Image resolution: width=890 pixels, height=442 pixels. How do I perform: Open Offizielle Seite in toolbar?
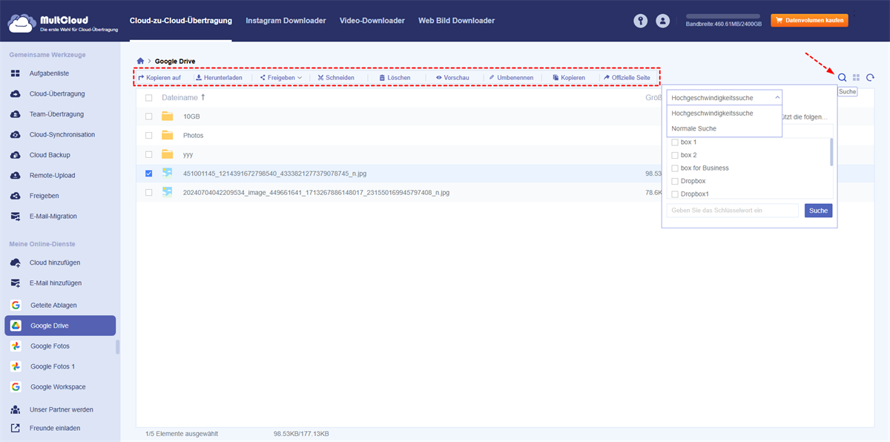tap(627, 77)
